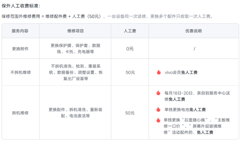Click the vivo会员免人工费 offer text
The height and width of the screenshot is (142, 242).
(x=181, y=72)
